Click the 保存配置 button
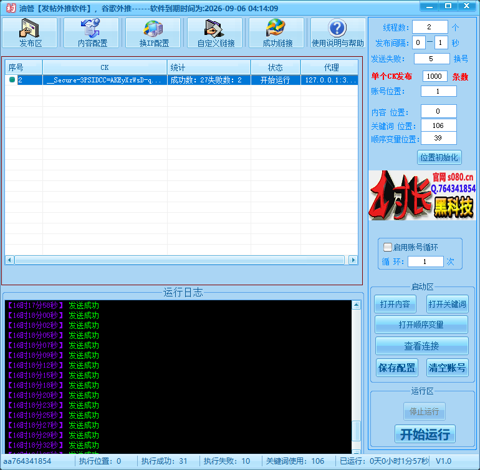This screenshot has width=480, height=470. tap(396, 368)
